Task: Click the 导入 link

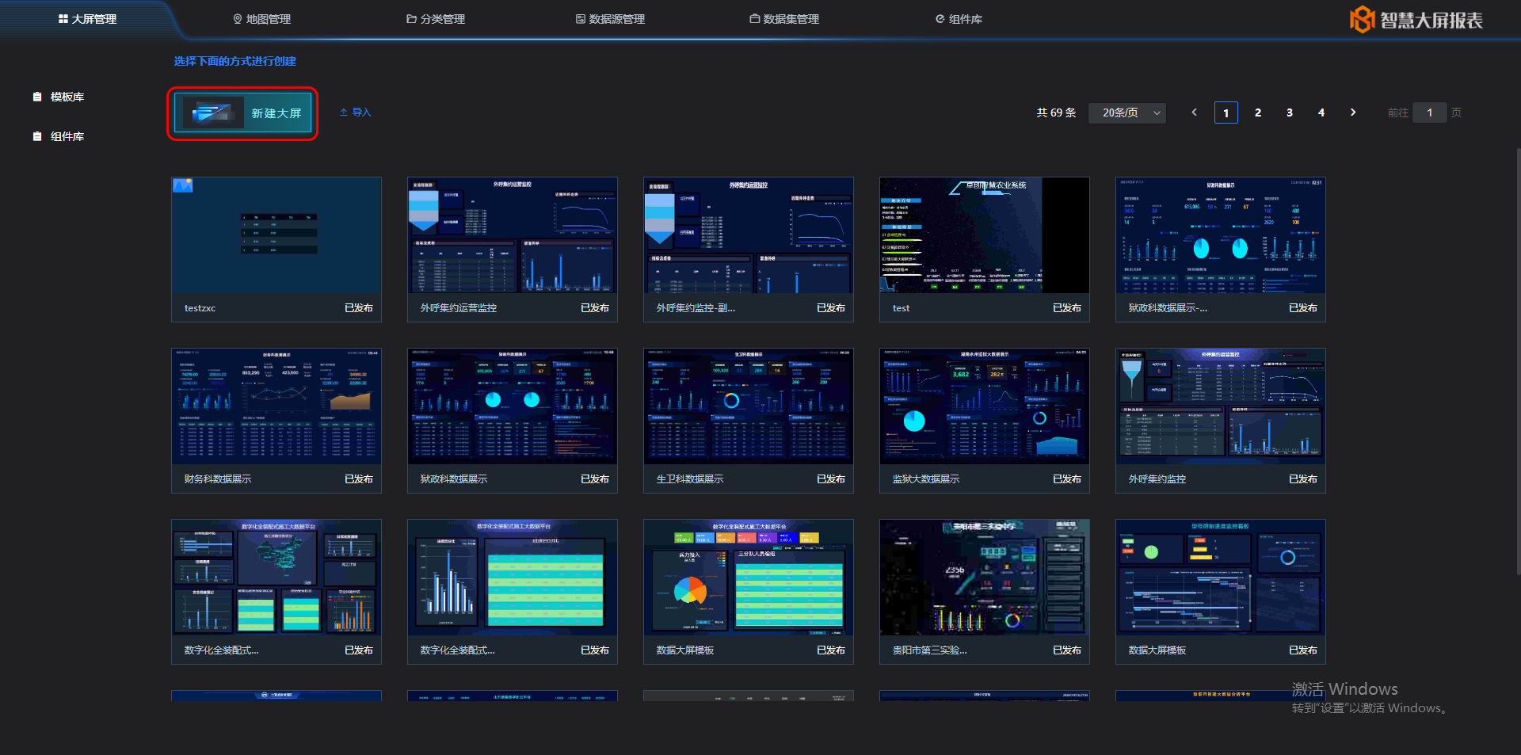Action: 356,112
